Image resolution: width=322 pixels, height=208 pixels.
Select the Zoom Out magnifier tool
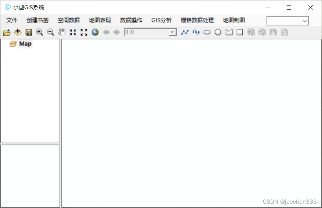51,32
